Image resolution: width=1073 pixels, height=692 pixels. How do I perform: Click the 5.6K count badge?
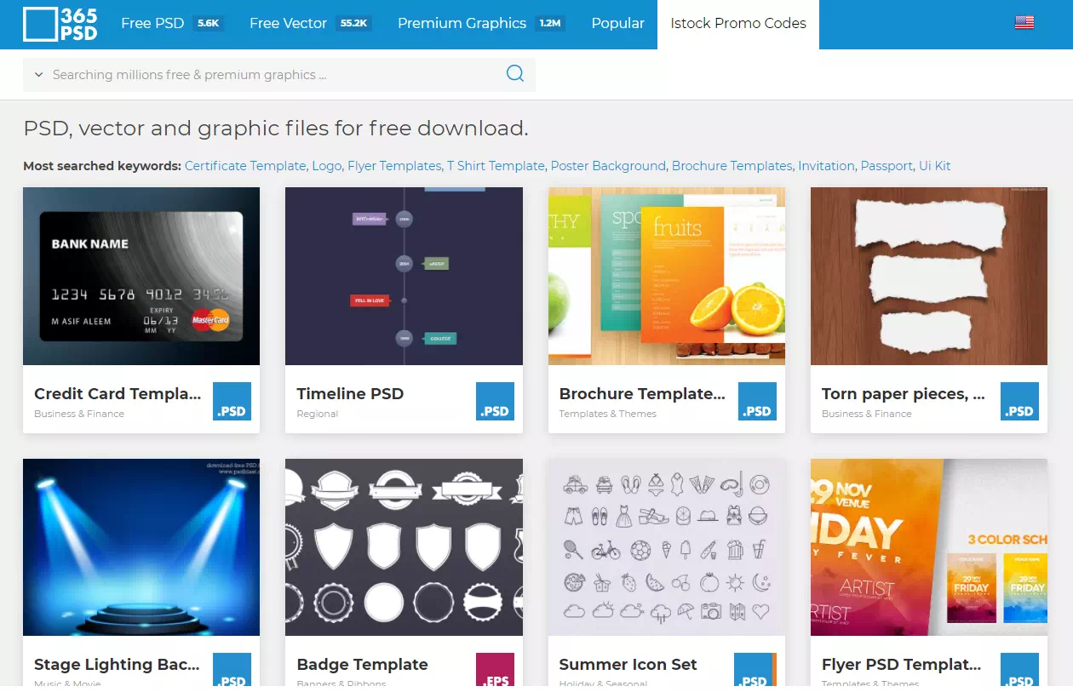pyautogui.click(x=208, y=24)
